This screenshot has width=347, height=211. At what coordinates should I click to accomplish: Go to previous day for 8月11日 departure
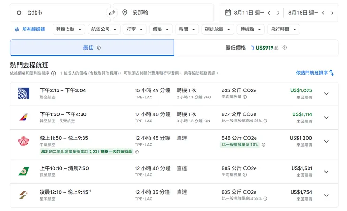(269, 13)
